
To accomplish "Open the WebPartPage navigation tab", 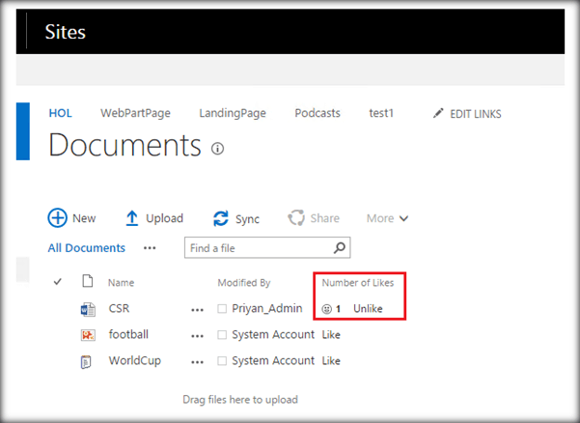I will tap(135, 113).
